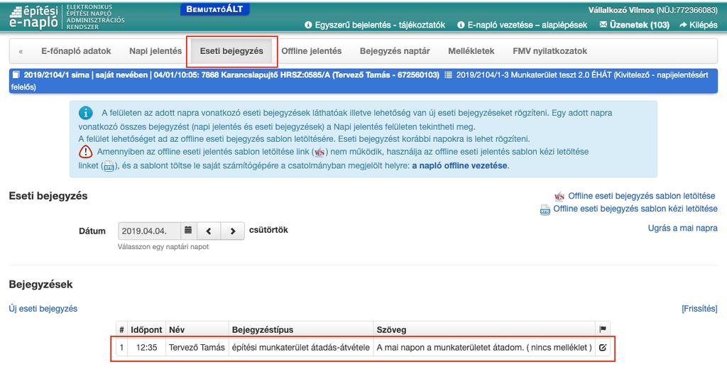Click the Word template icon before Offline letöltése
The height and width of the screenshot is (374, 727).
click(x=559, y=197)
